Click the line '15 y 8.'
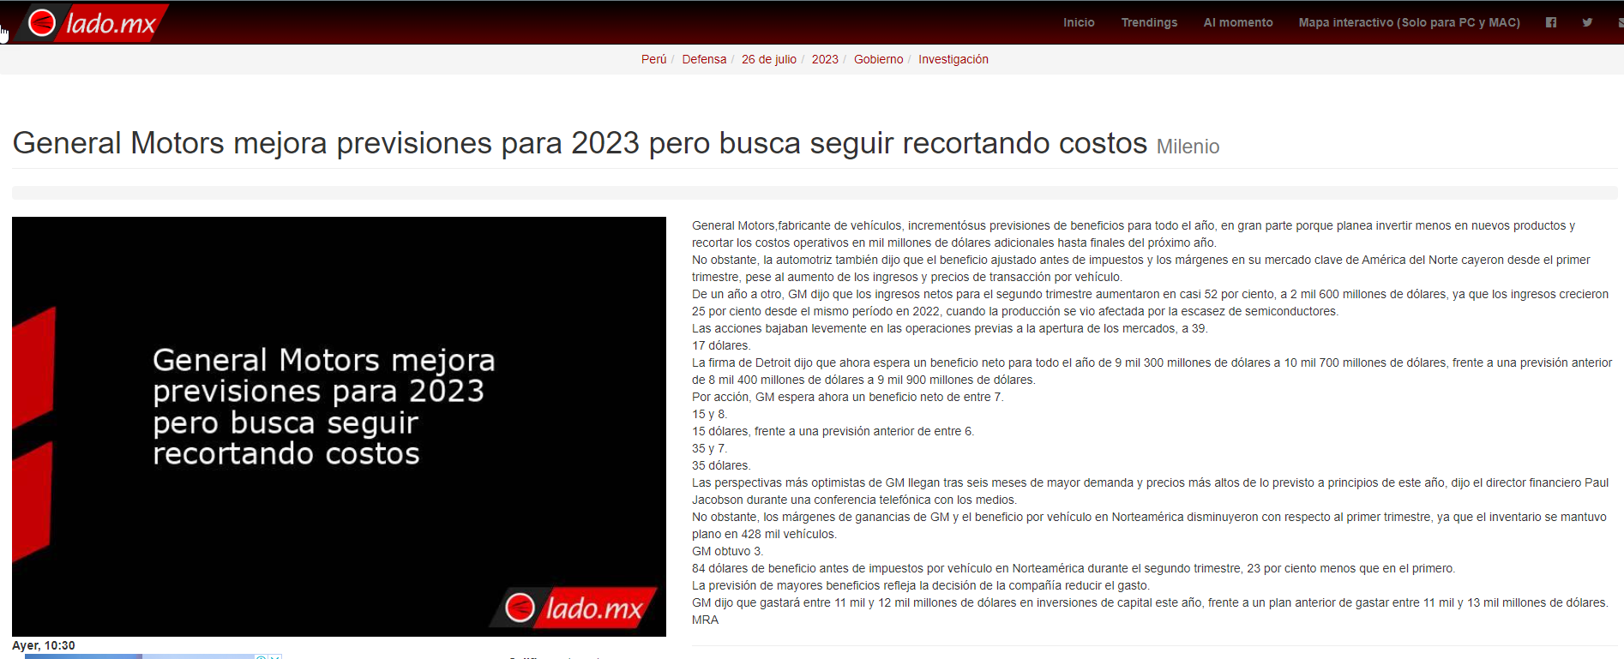This screenshot has width=1624, height=659. (x=709, y=414)
